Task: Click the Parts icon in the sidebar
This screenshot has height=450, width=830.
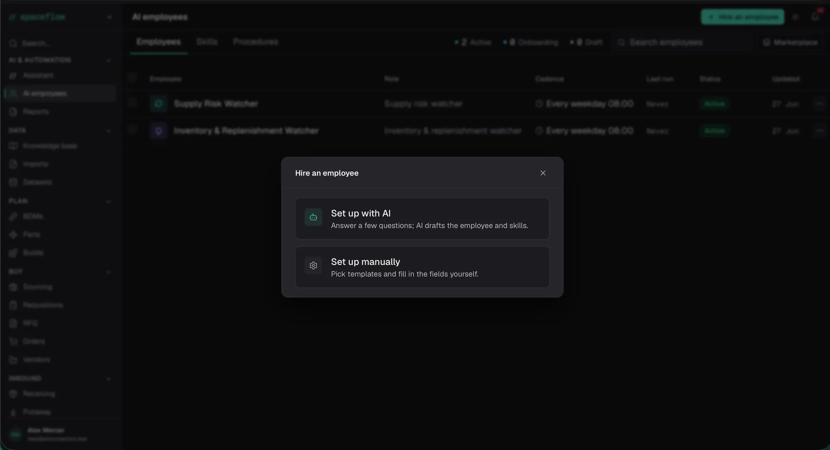Action: (13, 235)
